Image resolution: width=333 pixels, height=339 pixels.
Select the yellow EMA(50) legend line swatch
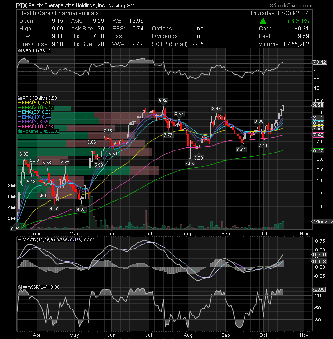tap(20, 103)
